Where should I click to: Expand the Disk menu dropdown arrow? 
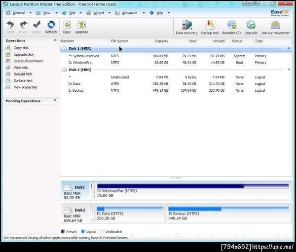point(80,13)
